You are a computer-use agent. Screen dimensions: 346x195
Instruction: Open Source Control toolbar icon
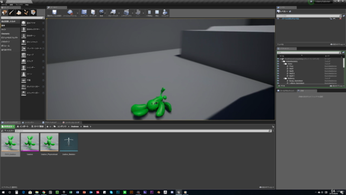(70, 13)
